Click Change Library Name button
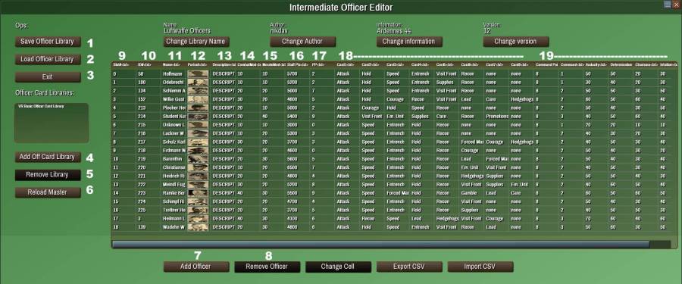682x284 pixels. (x=196, y=42)
